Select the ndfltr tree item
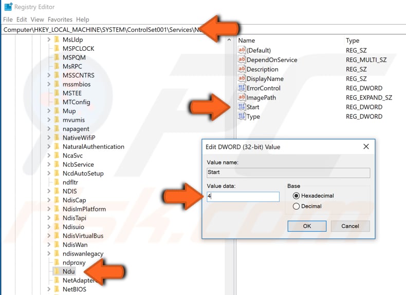This screenshot has height=295, width=406. point(70,182)
